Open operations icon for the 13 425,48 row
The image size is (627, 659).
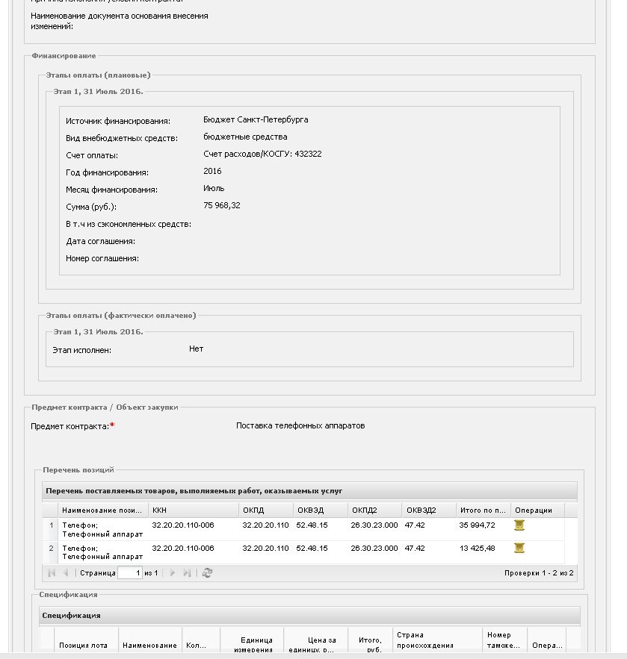point(519,548)
